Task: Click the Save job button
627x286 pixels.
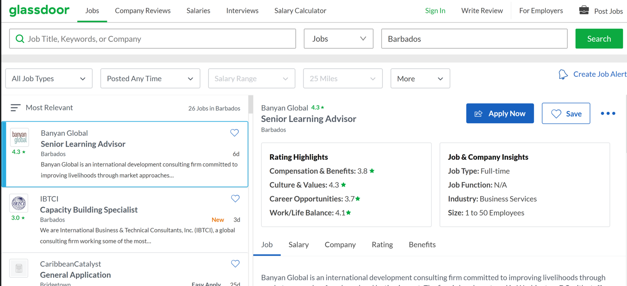Action: tap(566, 113)
